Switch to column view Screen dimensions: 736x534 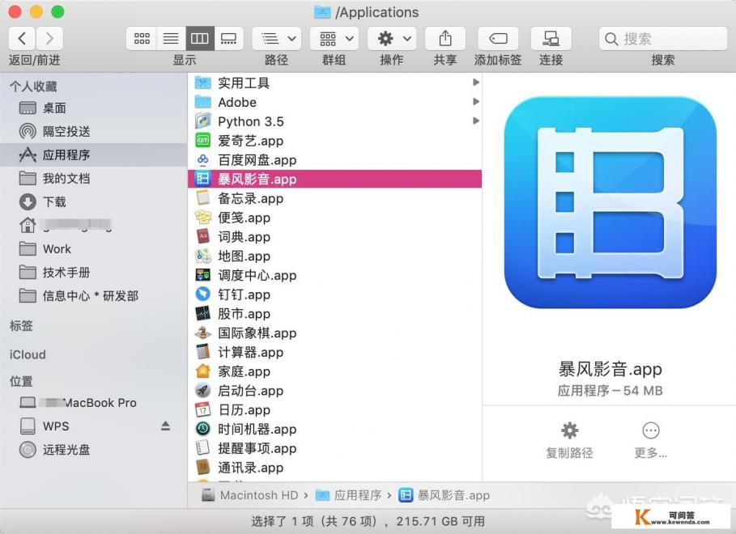pyautogui.click(x=200, y=38)
